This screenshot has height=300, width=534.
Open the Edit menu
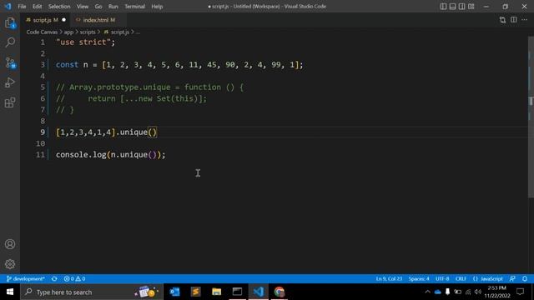(37, 7)
